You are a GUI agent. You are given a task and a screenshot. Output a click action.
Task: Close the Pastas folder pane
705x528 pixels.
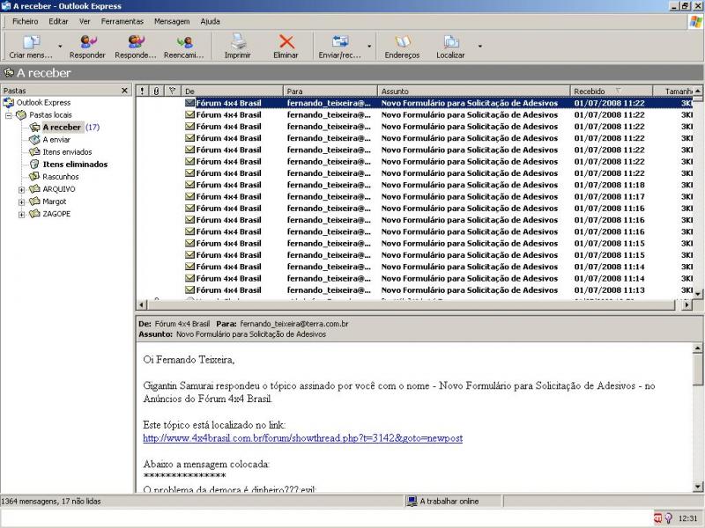(124, 91)
